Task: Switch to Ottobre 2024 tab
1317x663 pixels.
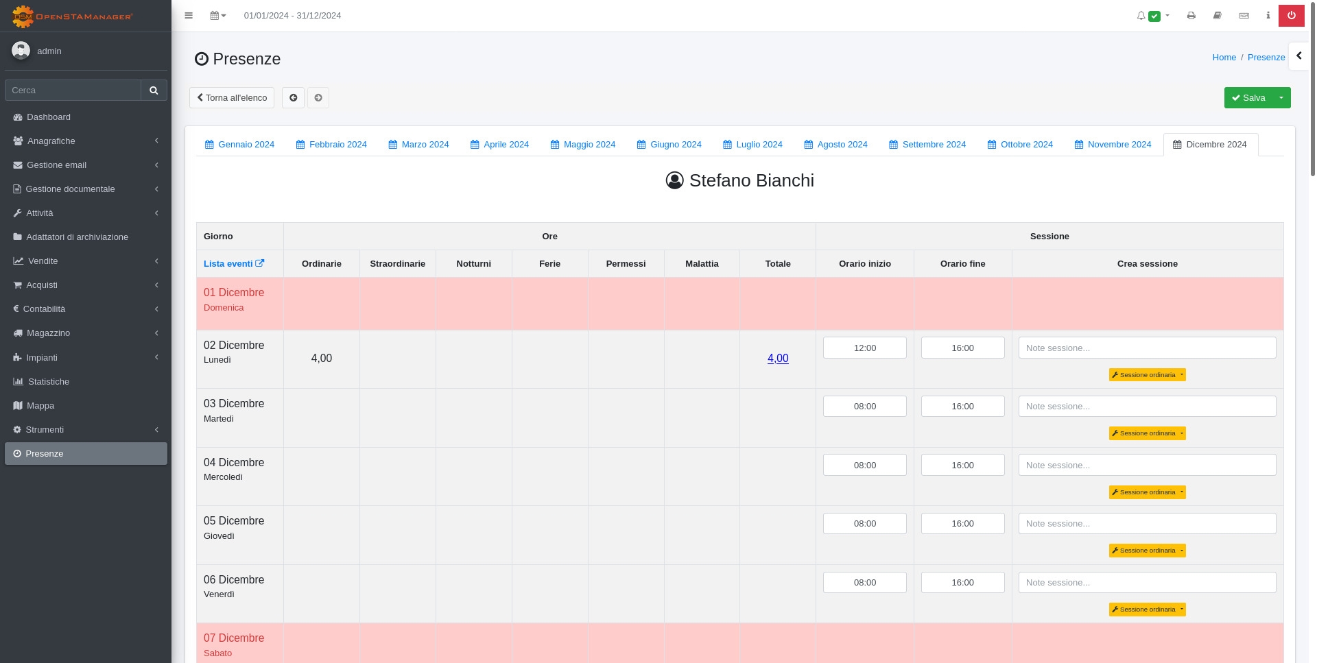Action: [x=1020, y=144]
